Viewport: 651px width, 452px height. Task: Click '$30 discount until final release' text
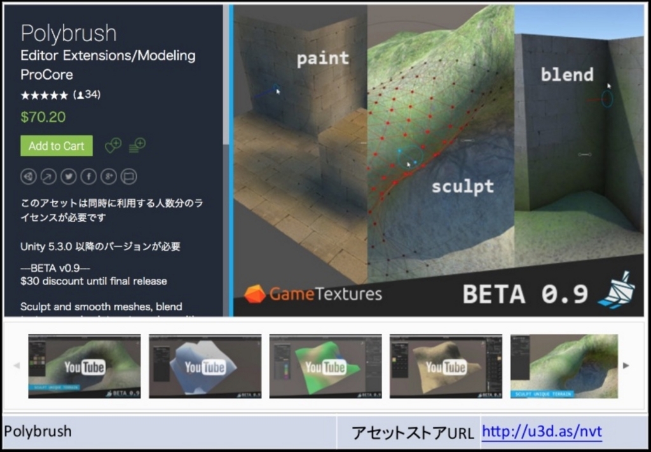[x=94, y=281]
